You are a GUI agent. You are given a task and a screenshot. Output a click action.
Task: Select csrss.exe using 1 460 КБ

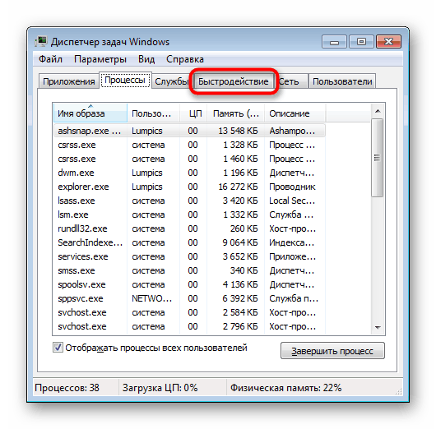[x=189, y=159]
